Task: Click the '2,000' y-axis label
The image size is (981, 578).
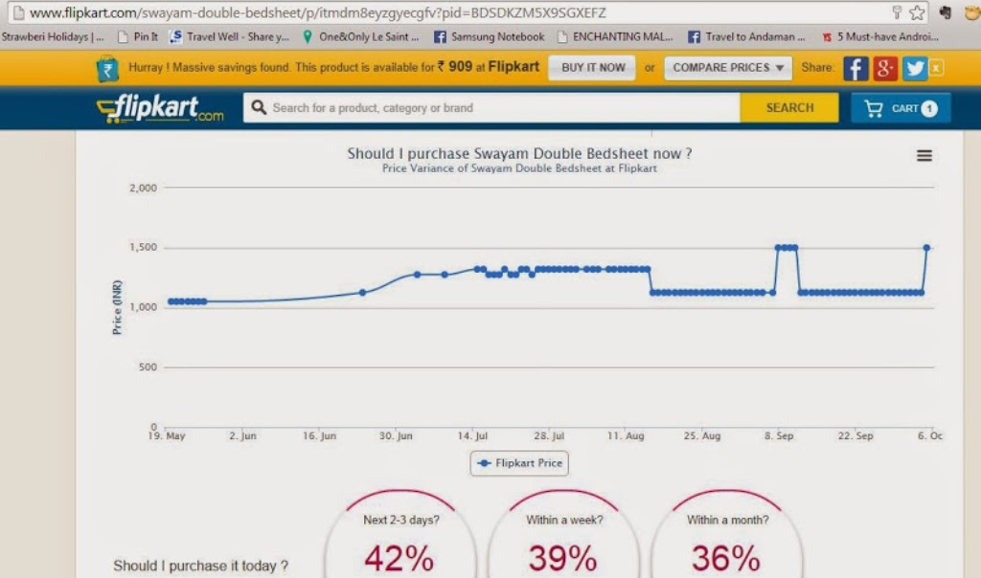Action: tap(143, 189)
